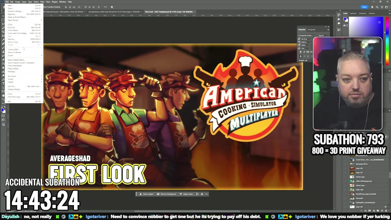Viewport: 391px width, 220px height.
Task: Select the Move tool
Action: pos(3,16)
